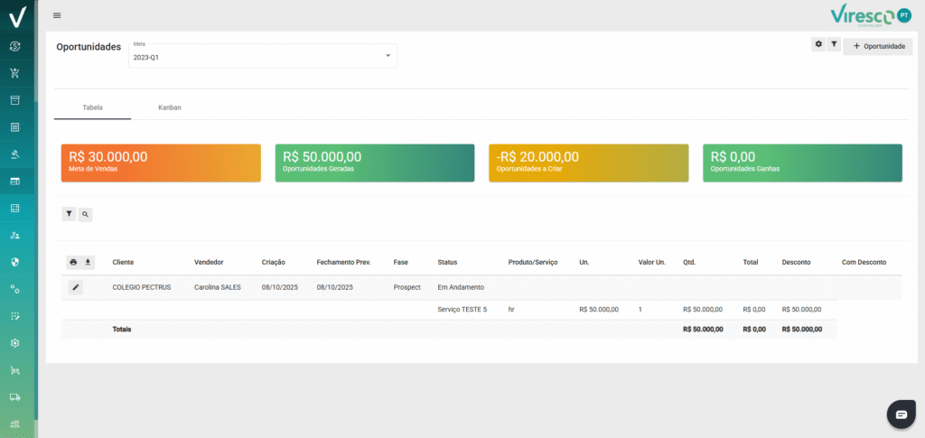Expand the Meta dropdown arrow
925x438 pixels.
coord(388,56)
